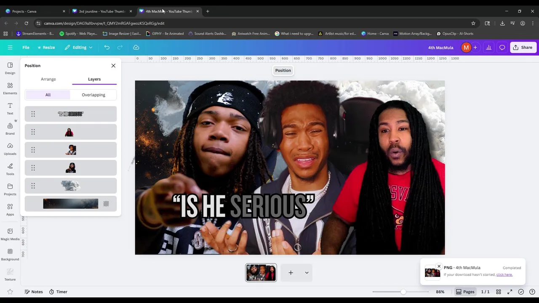Open the Projects sidebar panel

click(x=10, y=189)
